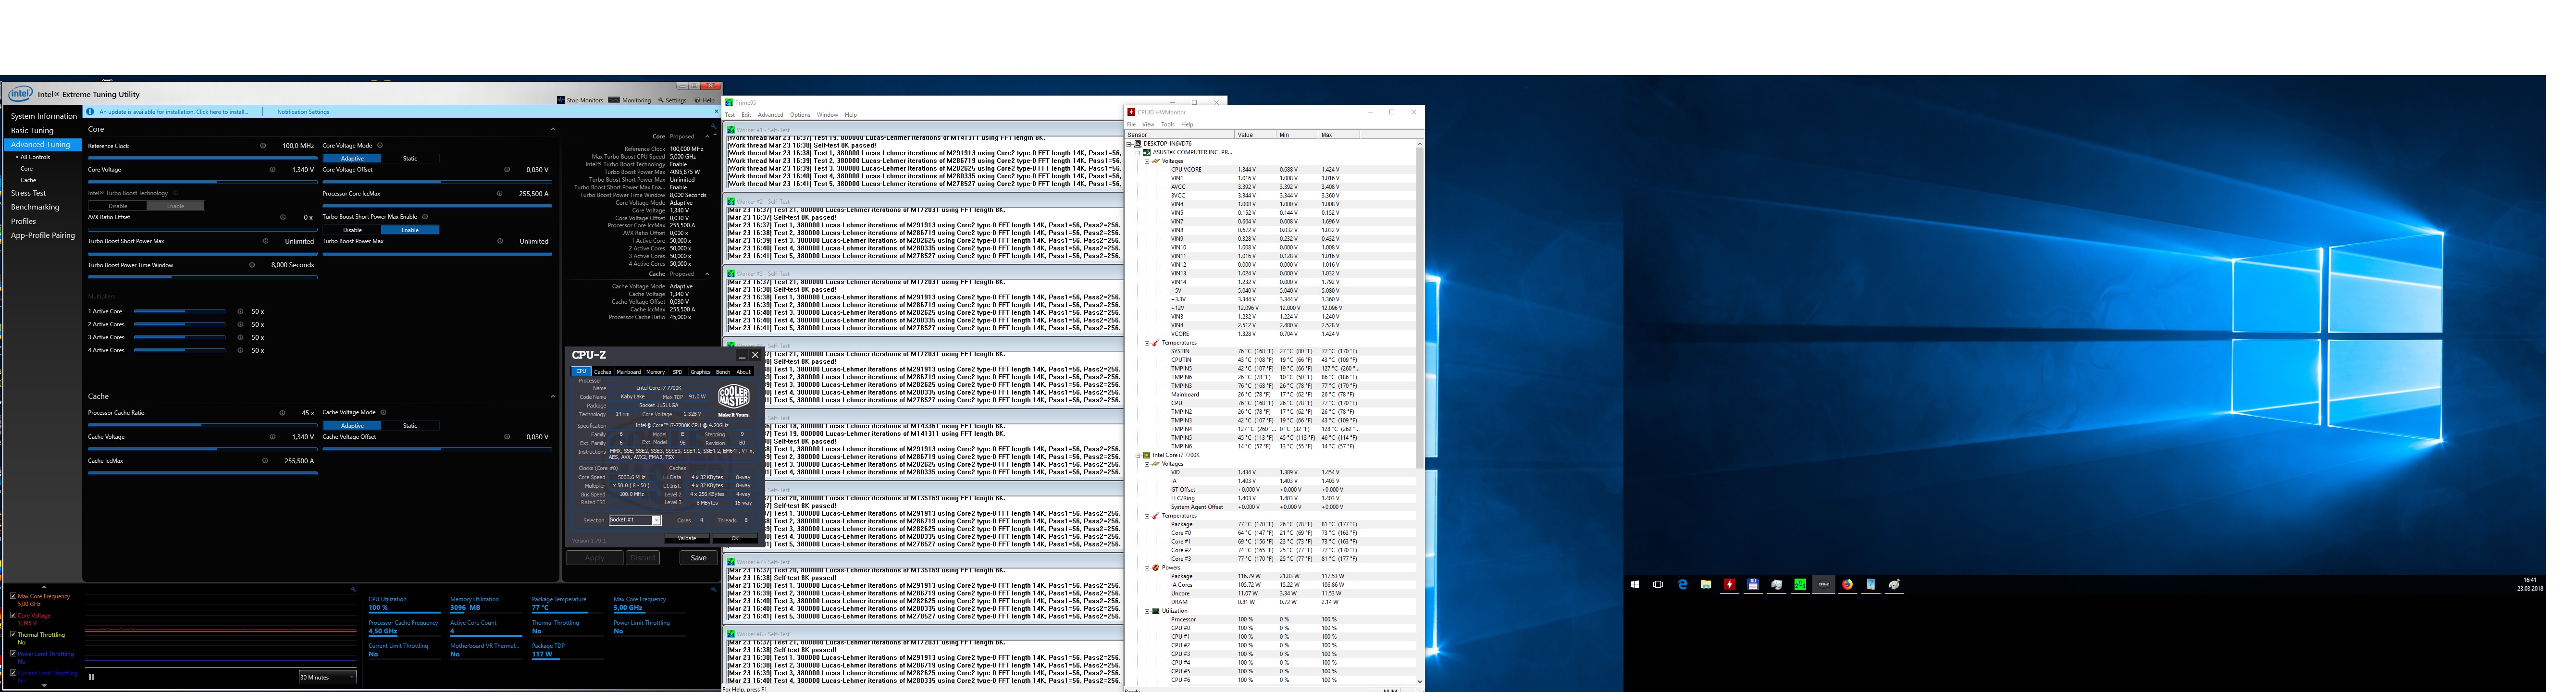The image size is (2576, 692).
Task: Click the Core Voltage info icon
Action: (273, 170)
